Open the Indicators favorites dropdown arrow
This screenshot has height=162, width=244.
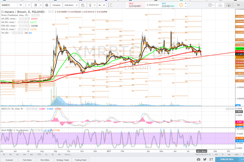click(x=77, y=5)
